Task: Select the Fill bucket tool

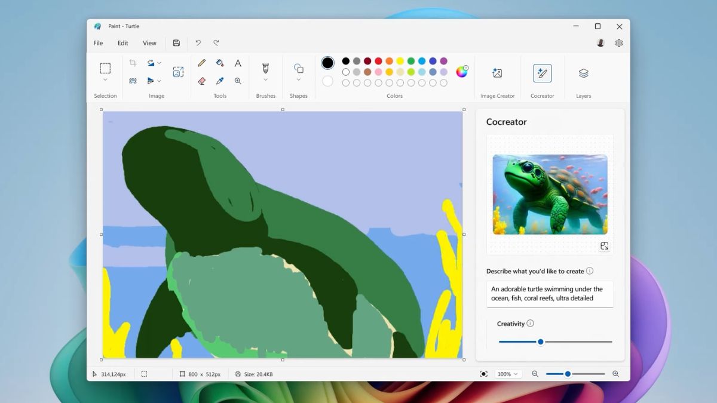Action: [220, 63]
